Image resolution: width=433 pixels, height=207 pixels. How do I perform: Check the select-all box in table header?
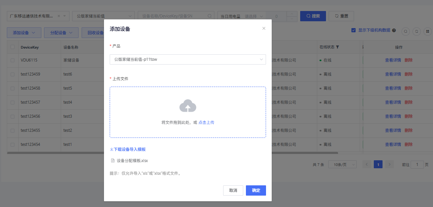pyautogui.click(x=13, y=47)
